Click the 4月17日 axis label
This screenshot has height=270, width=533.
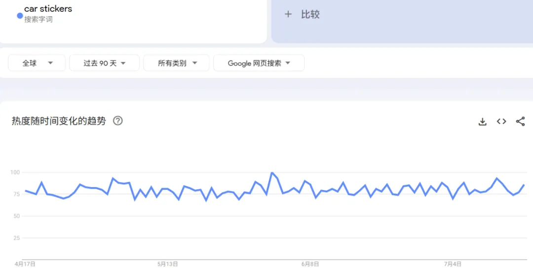[25, 264]
